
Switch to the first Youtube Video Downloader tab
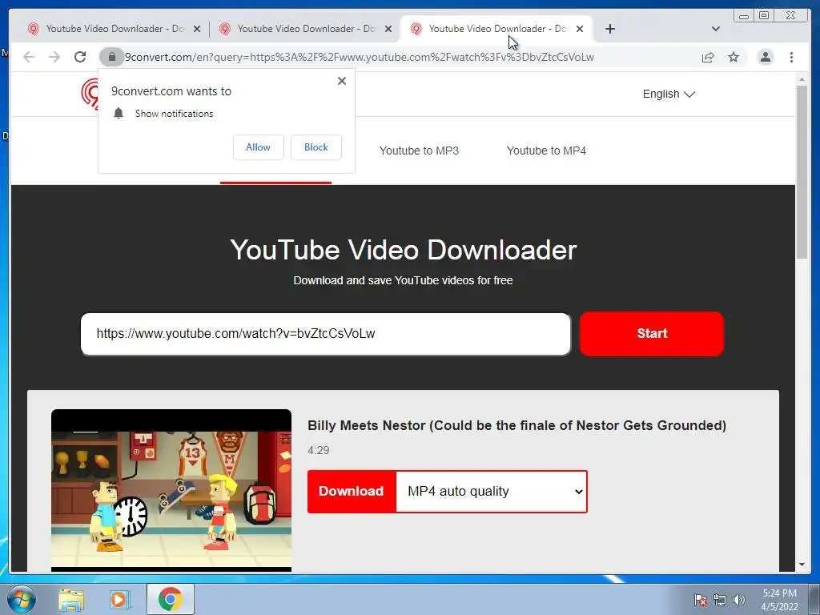tap(114, 29)
